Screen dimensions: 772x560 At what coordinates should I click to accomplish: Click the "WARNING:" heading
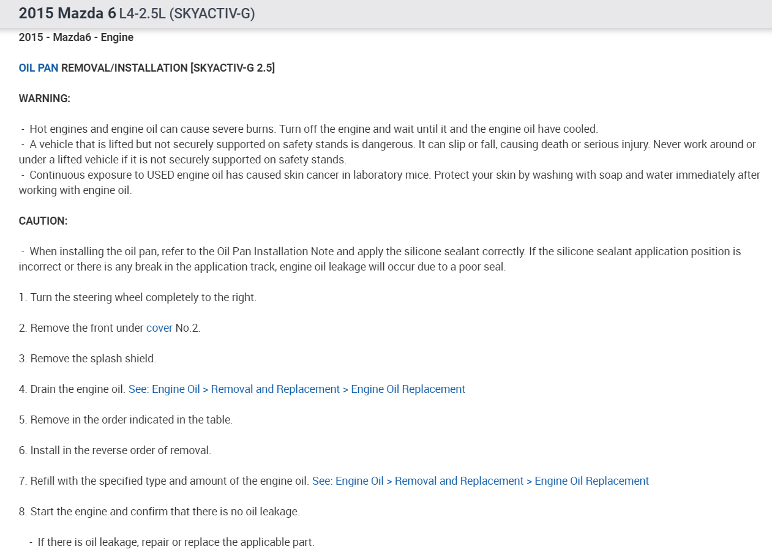pos(45,99)
